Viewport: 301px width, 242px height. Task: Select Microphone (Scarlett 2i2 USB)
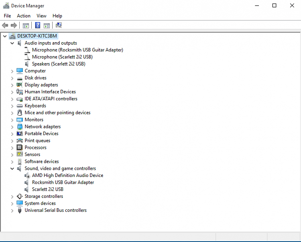click(62, 57)
